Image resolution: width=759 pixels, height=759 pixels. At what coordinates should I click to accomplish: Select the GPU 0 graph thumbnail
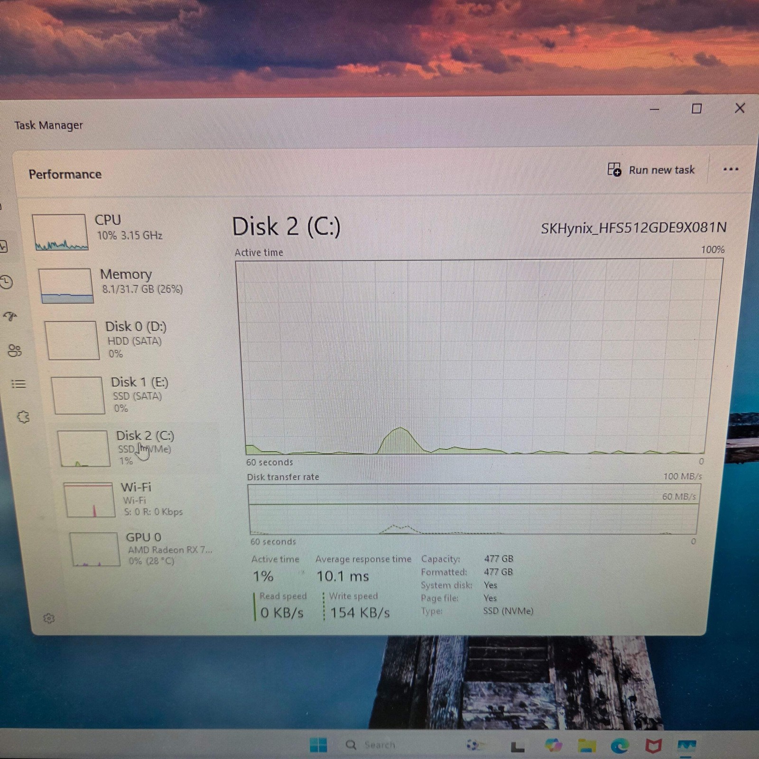coord(95,549)
